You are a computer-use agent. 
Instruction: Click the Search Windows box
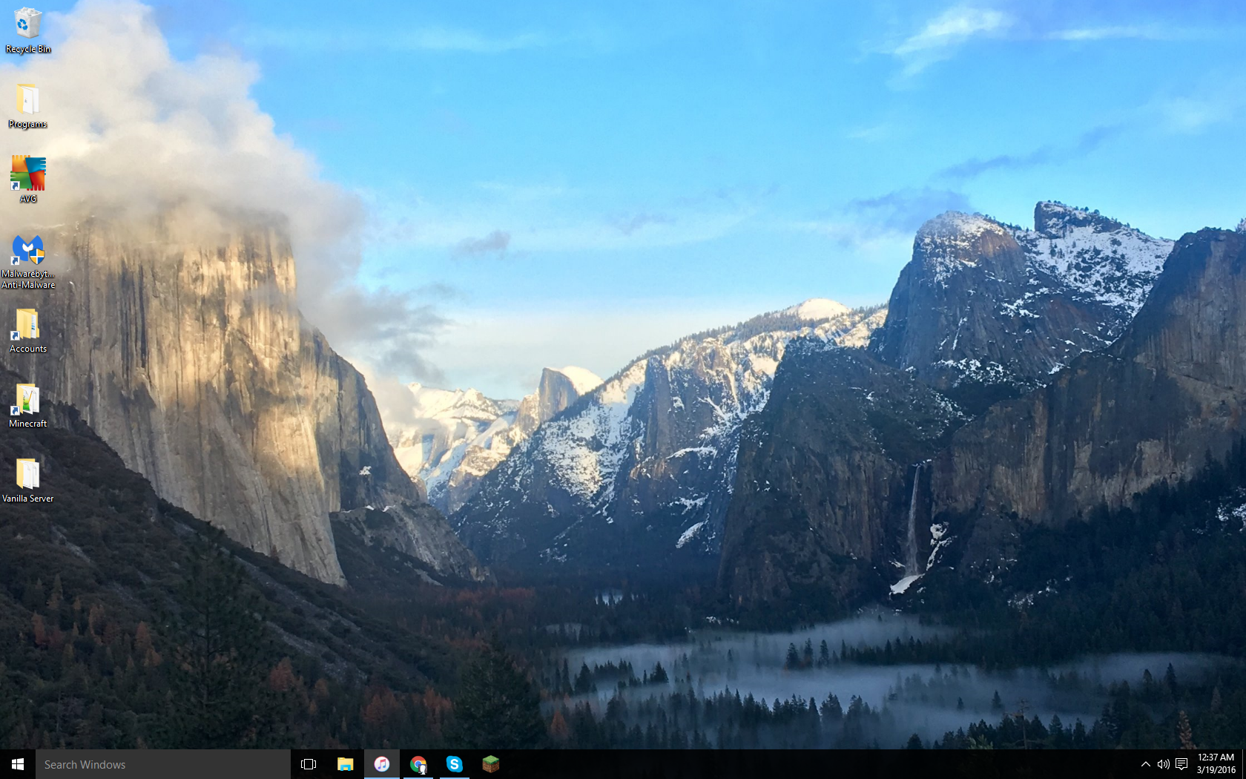pyautogui.click(x=163, y=764)
